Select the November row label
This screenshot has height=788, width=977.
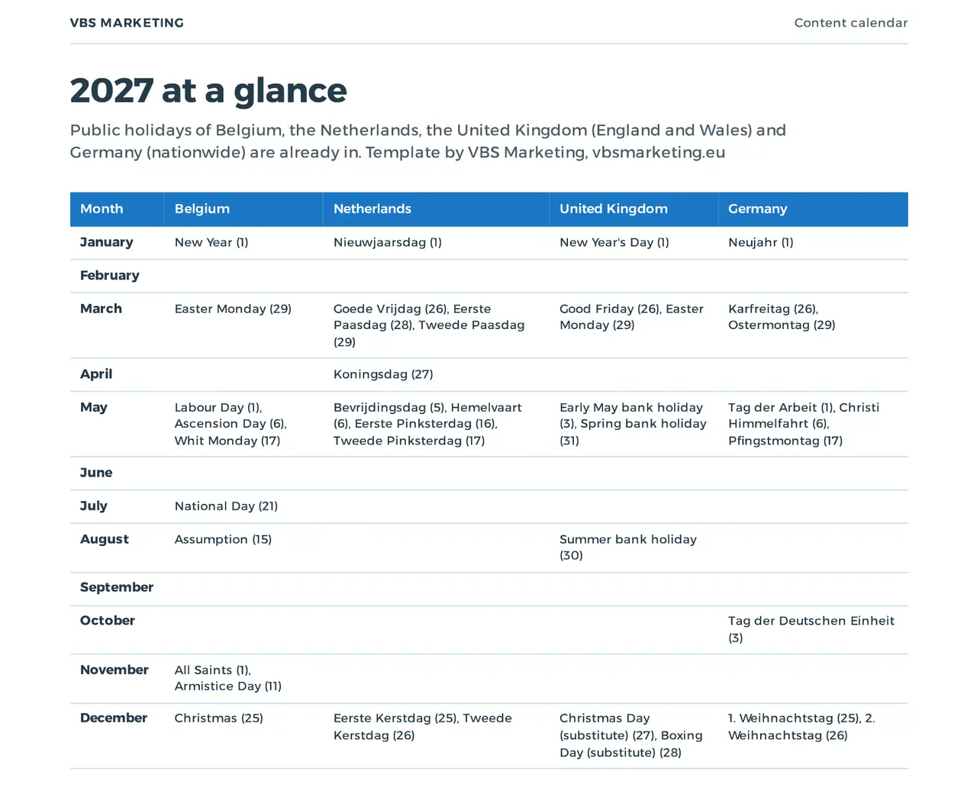point(114,670)
